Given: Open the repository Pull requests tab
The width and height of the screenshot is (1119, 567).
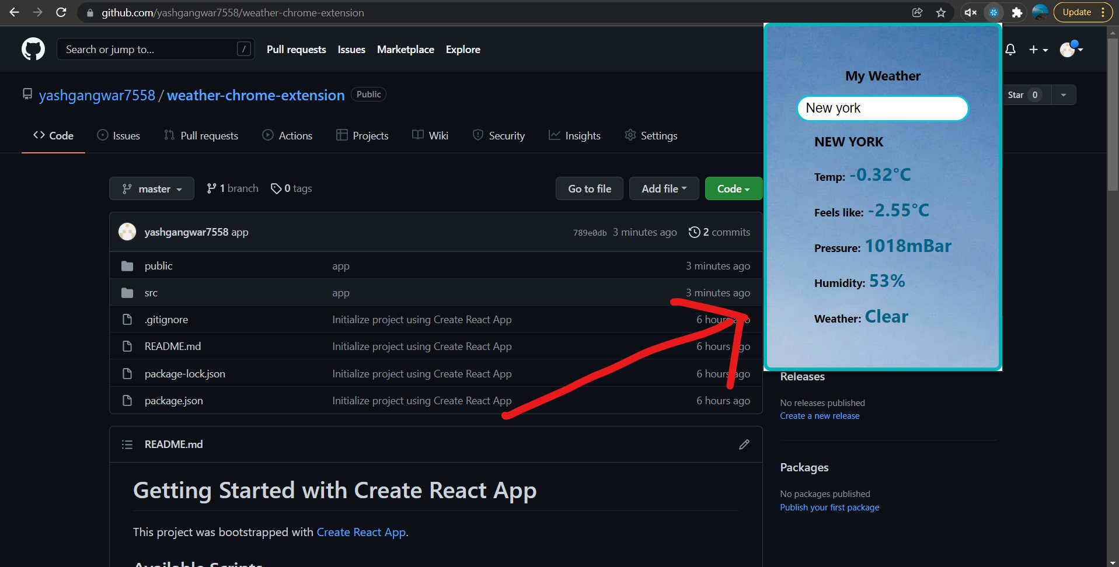Looking at the screenshot, I should click(x=201, y=135).
